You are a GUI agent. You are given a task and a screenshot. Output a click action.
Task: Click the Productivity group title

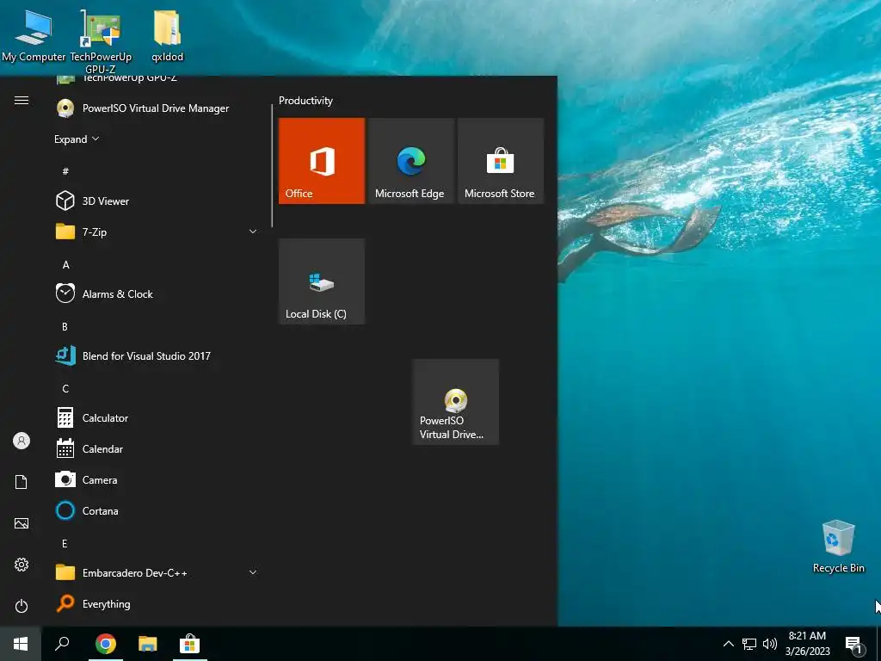point(305,101)
